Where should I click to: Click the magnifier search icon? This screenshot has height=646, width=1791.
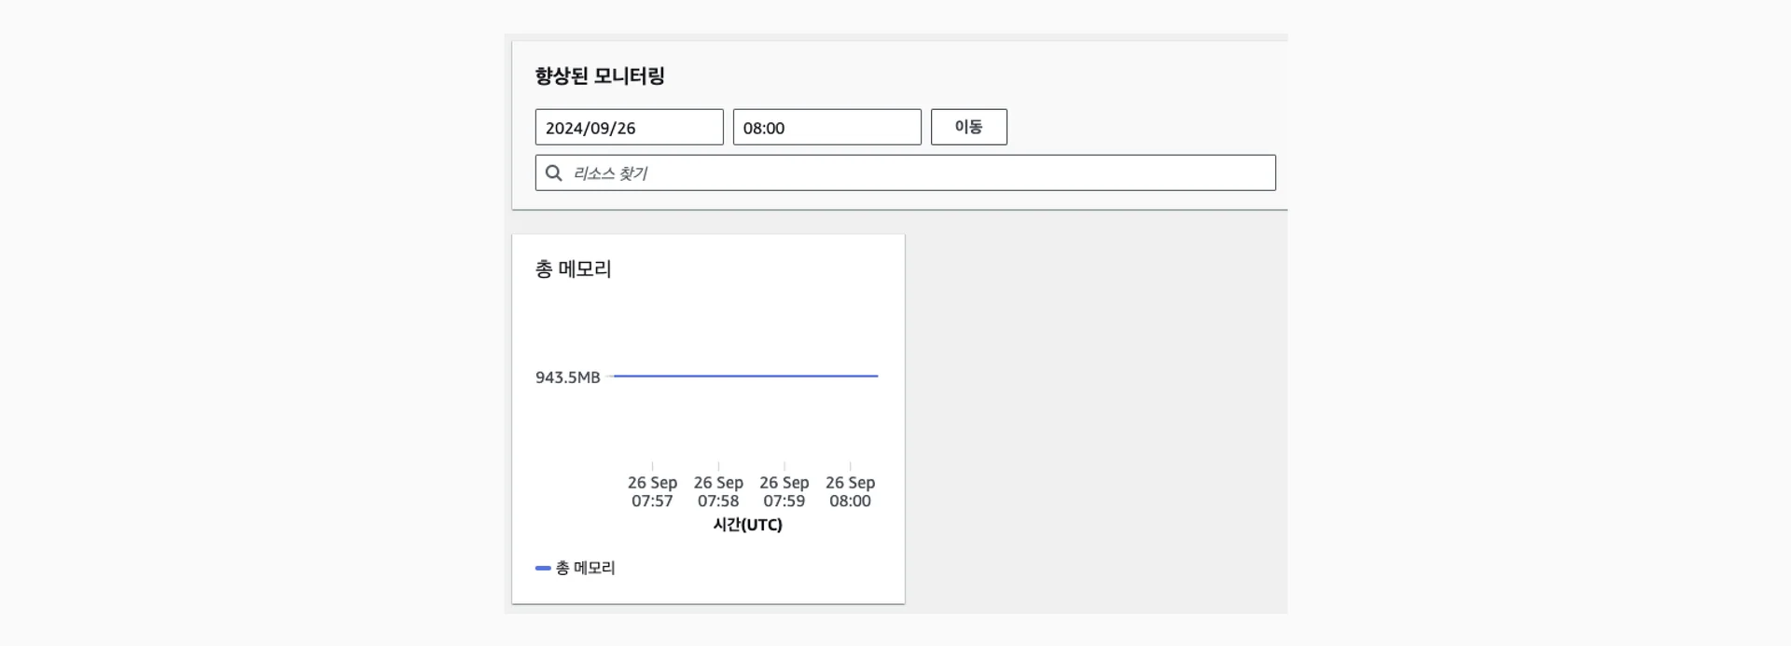click(x=553, y=172)
